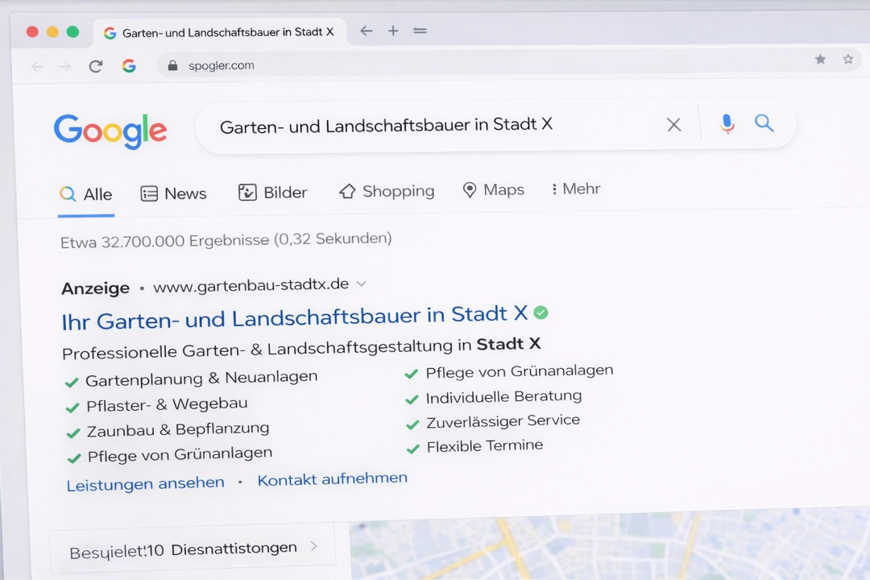
Task: Switch to the News tab
Action: coord(173,193)
